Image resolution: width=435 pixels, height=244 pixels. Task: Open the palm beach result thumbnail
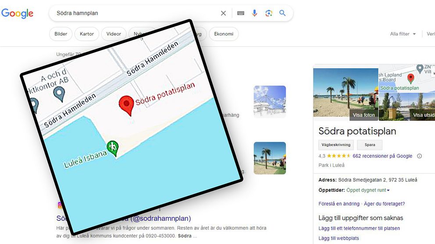(x=270, y=158)
